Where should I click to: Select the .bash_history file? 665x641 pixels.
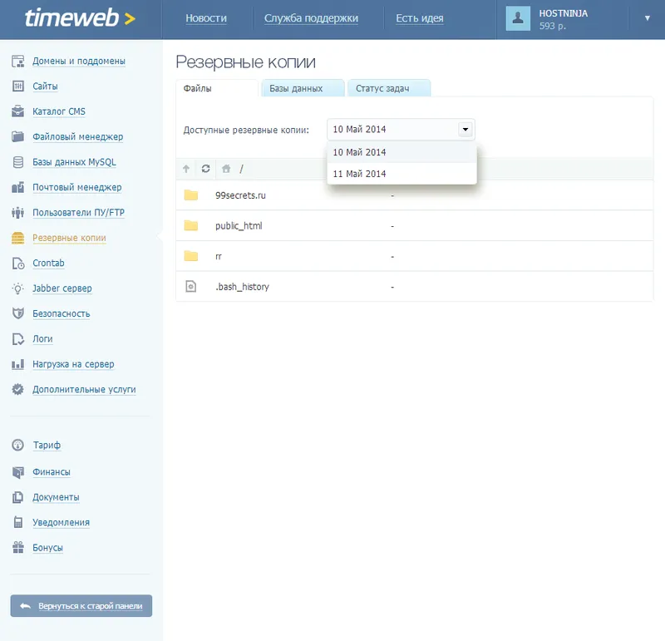click(x=242, y=287)
